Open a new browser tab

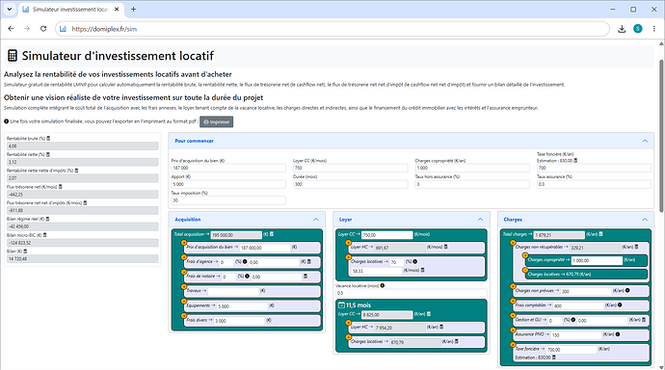pyautogui.click(x=133, y=9)
